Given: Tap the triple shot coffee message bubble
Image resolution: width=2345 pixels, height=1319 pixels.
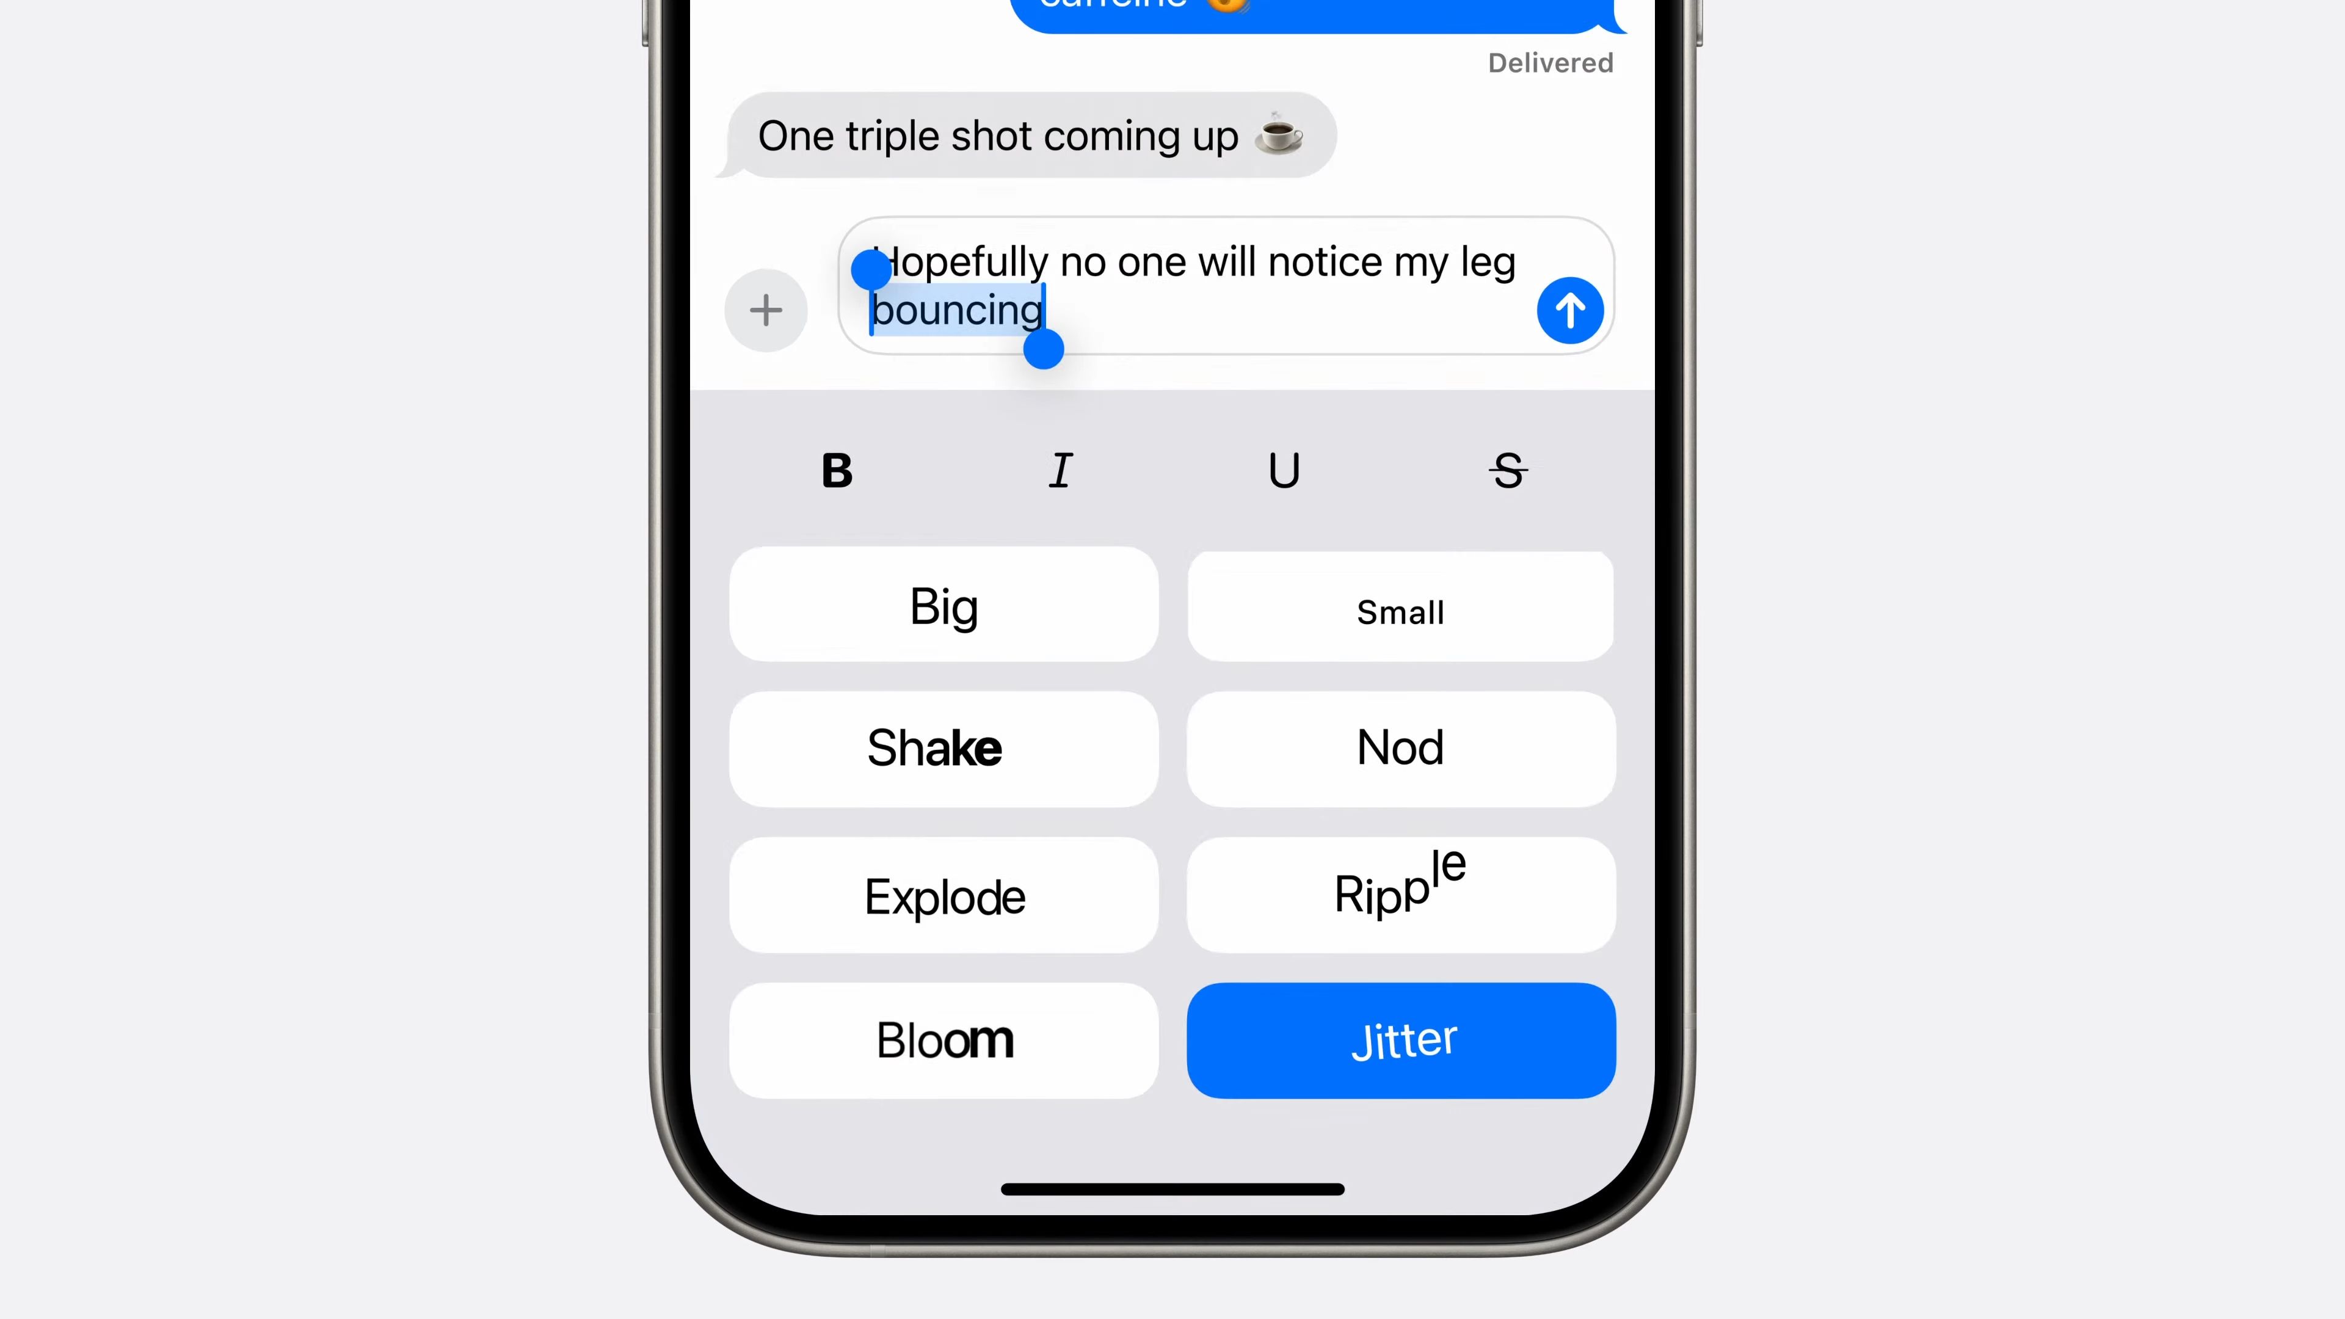Looking at the screenshot, I should pos(1031,136).
